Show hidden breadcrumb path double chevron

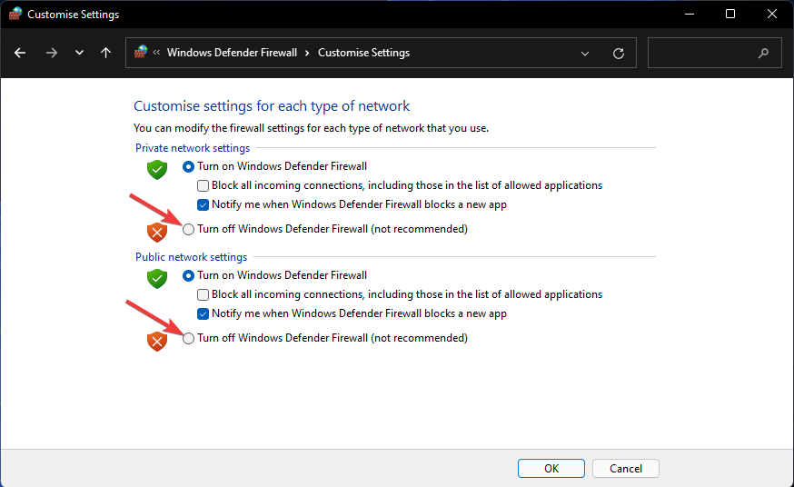pyautogui.click(x=156, y=52)
